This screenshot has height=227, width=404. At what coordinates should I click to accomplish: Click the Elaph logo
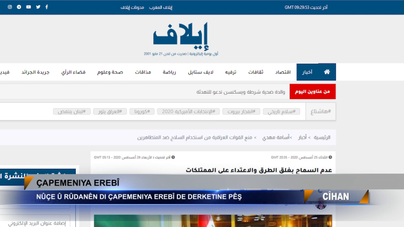tap(180, 36)
